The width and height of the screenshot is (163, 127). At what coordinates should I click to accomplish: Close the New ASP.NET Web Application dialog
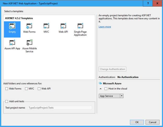[157, 3]
